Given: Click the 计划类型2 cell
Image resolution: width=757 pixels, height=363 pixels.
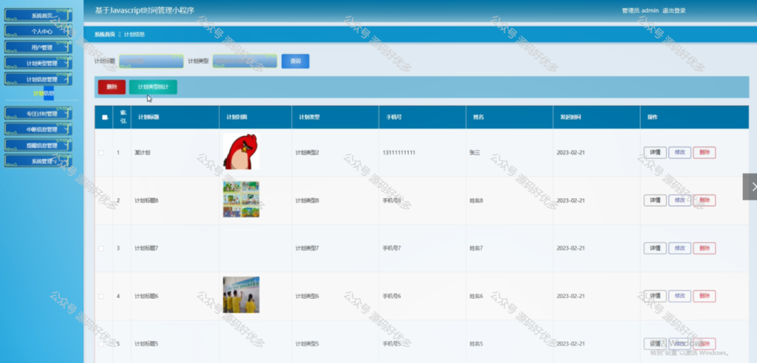Looking at the screenshot, I should click(x=307, y=152).
